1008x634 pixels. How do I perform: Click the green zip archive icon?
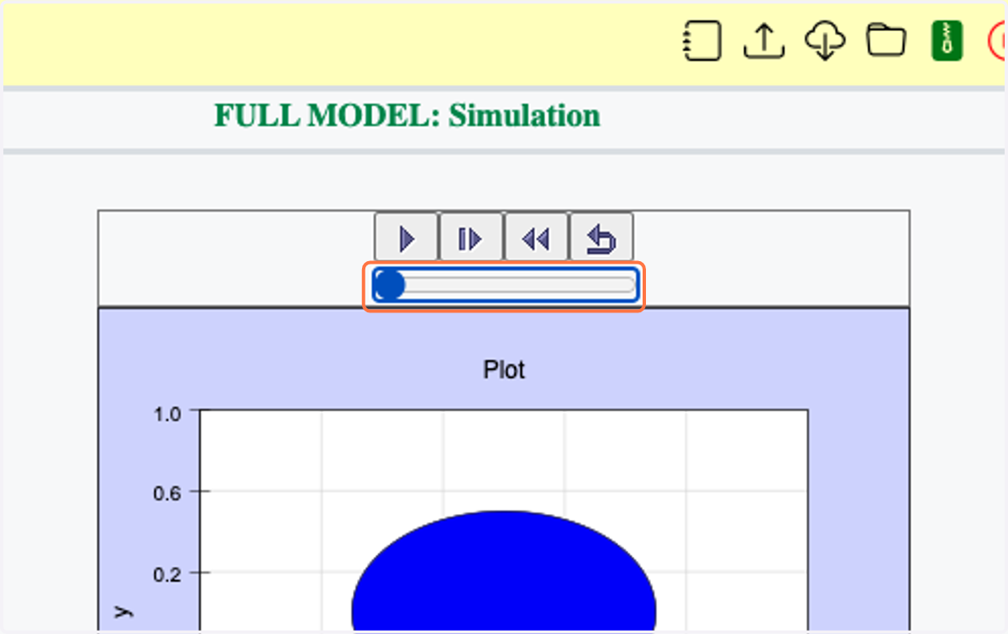(946, 40)
